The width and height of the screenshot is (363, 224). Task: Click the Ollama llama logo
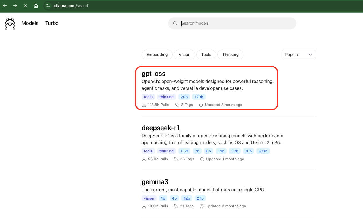tap(10, 23)
